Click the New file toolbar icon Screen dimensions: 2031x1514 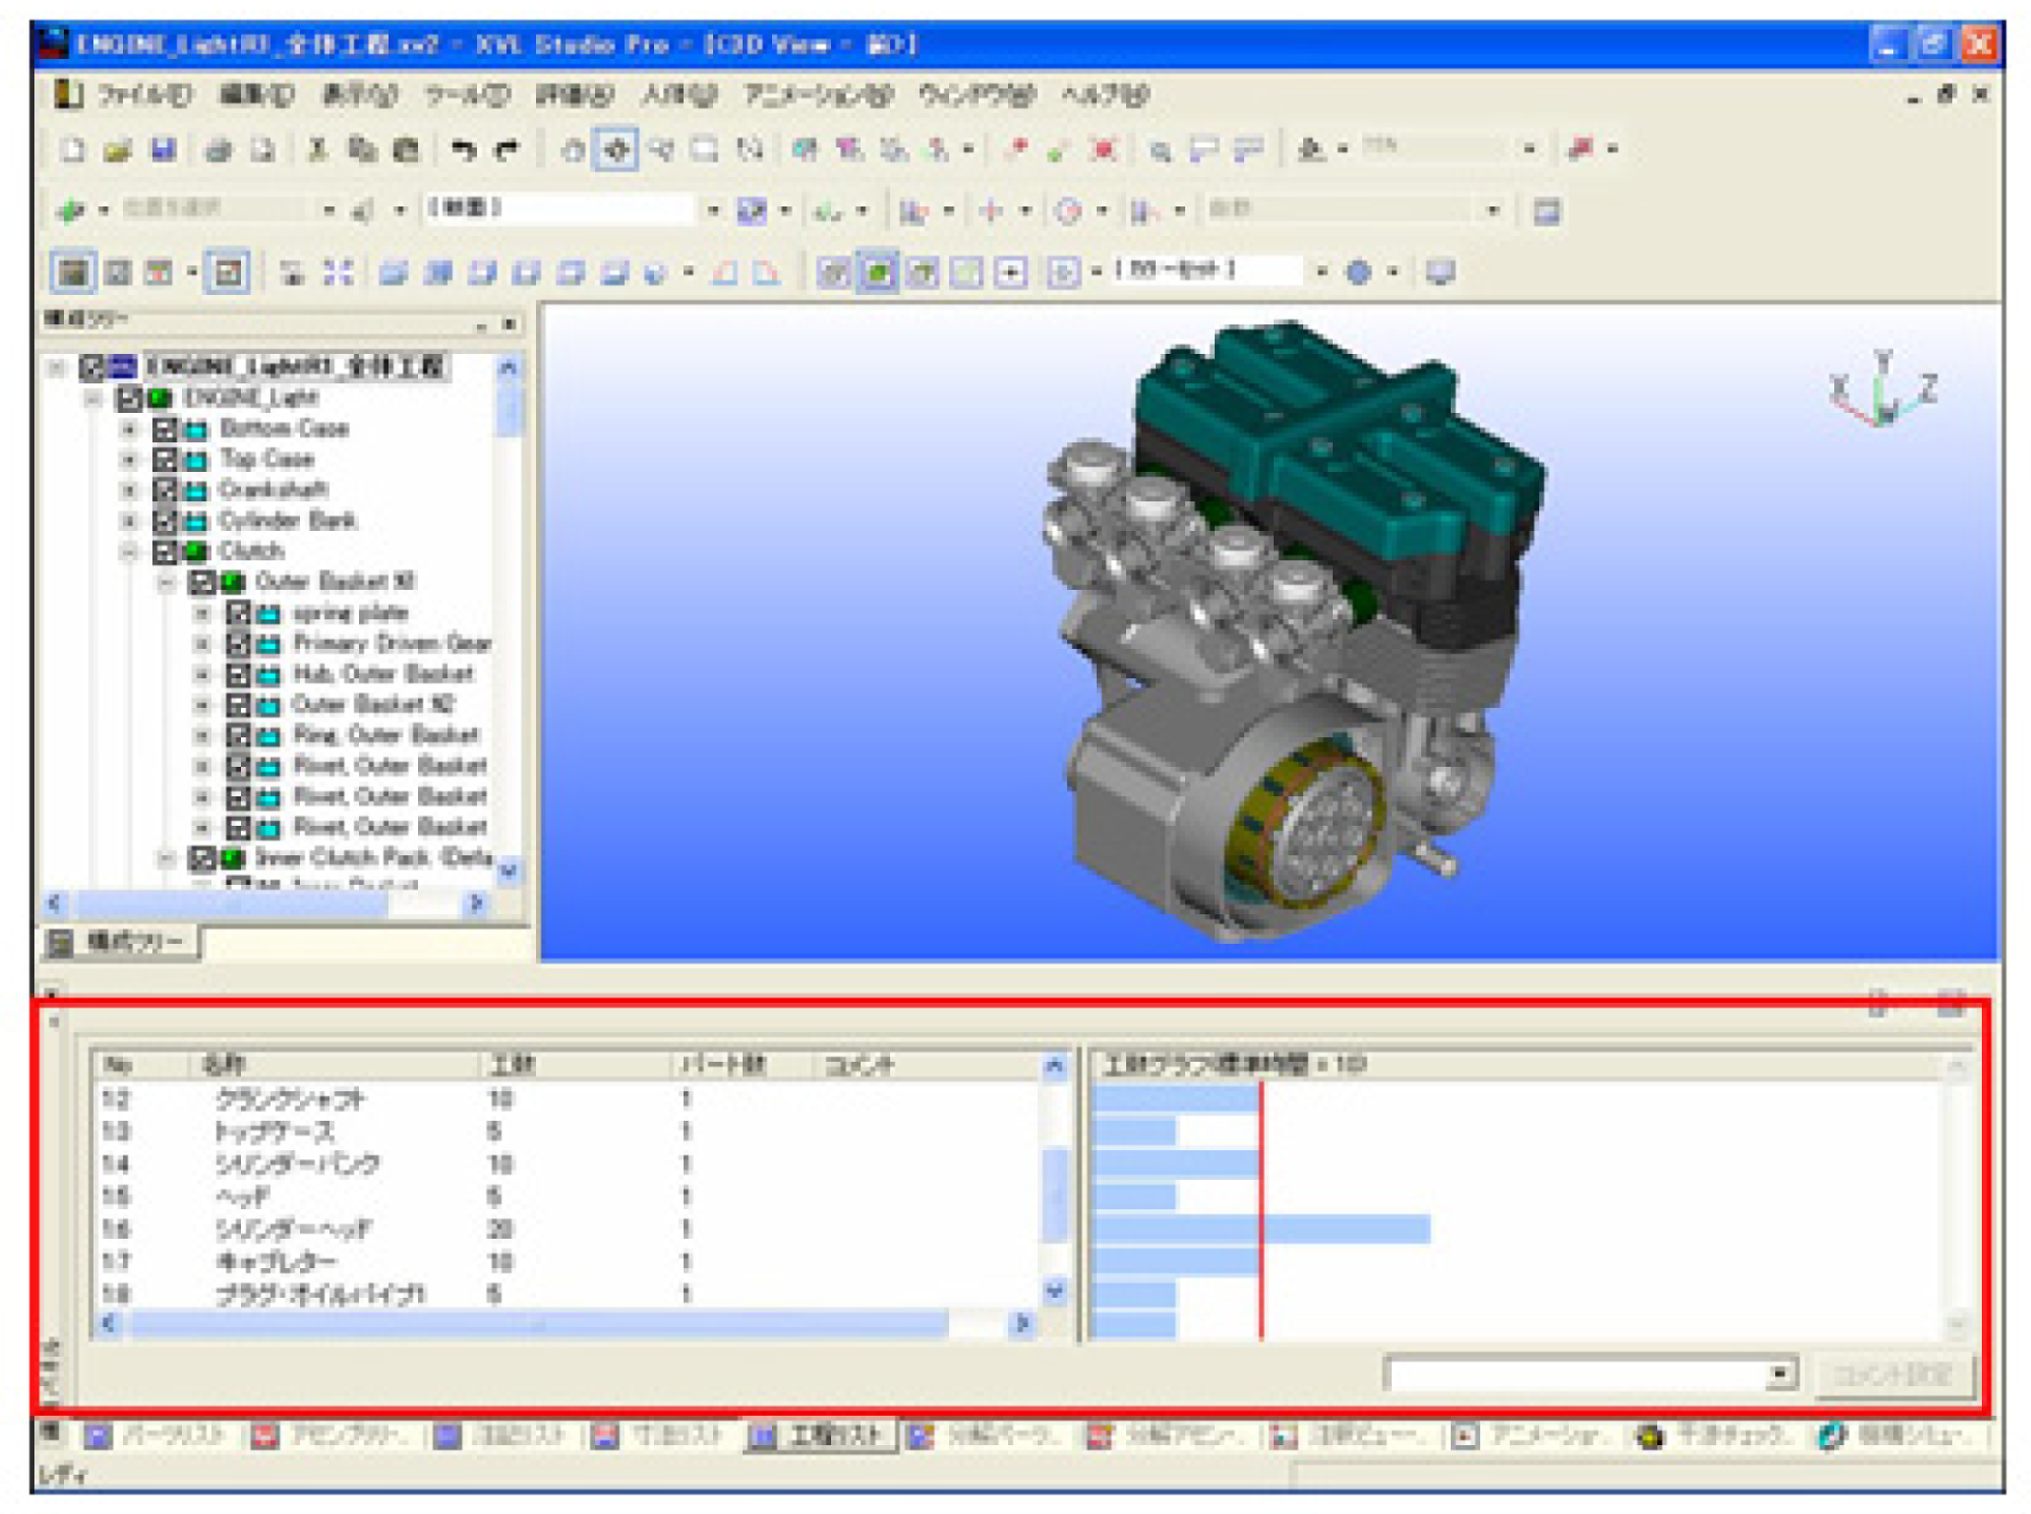click(x=73, y=150)
